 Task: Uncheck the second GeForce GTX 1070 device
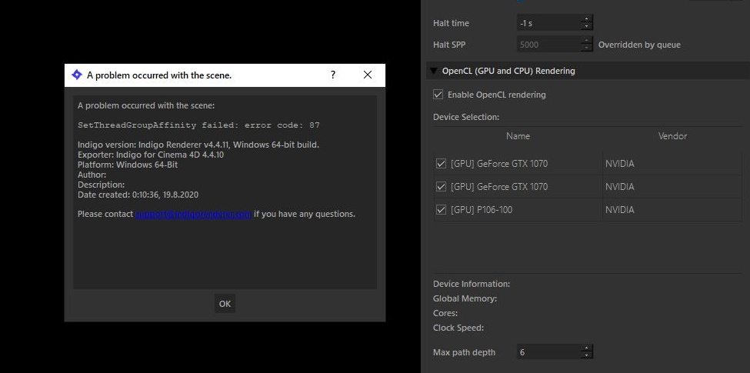[x=441, y=187]
